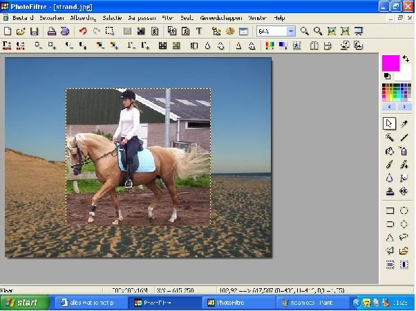Create a new image with New icon

pyautogui.click(x=8, y=31)
